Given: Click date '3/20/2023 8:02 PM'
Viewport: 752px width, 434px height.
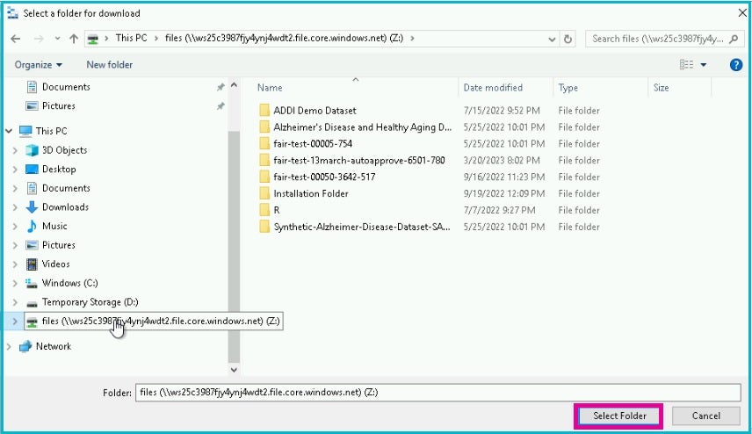Looking at the screenshot, I should tap(502, 160).
